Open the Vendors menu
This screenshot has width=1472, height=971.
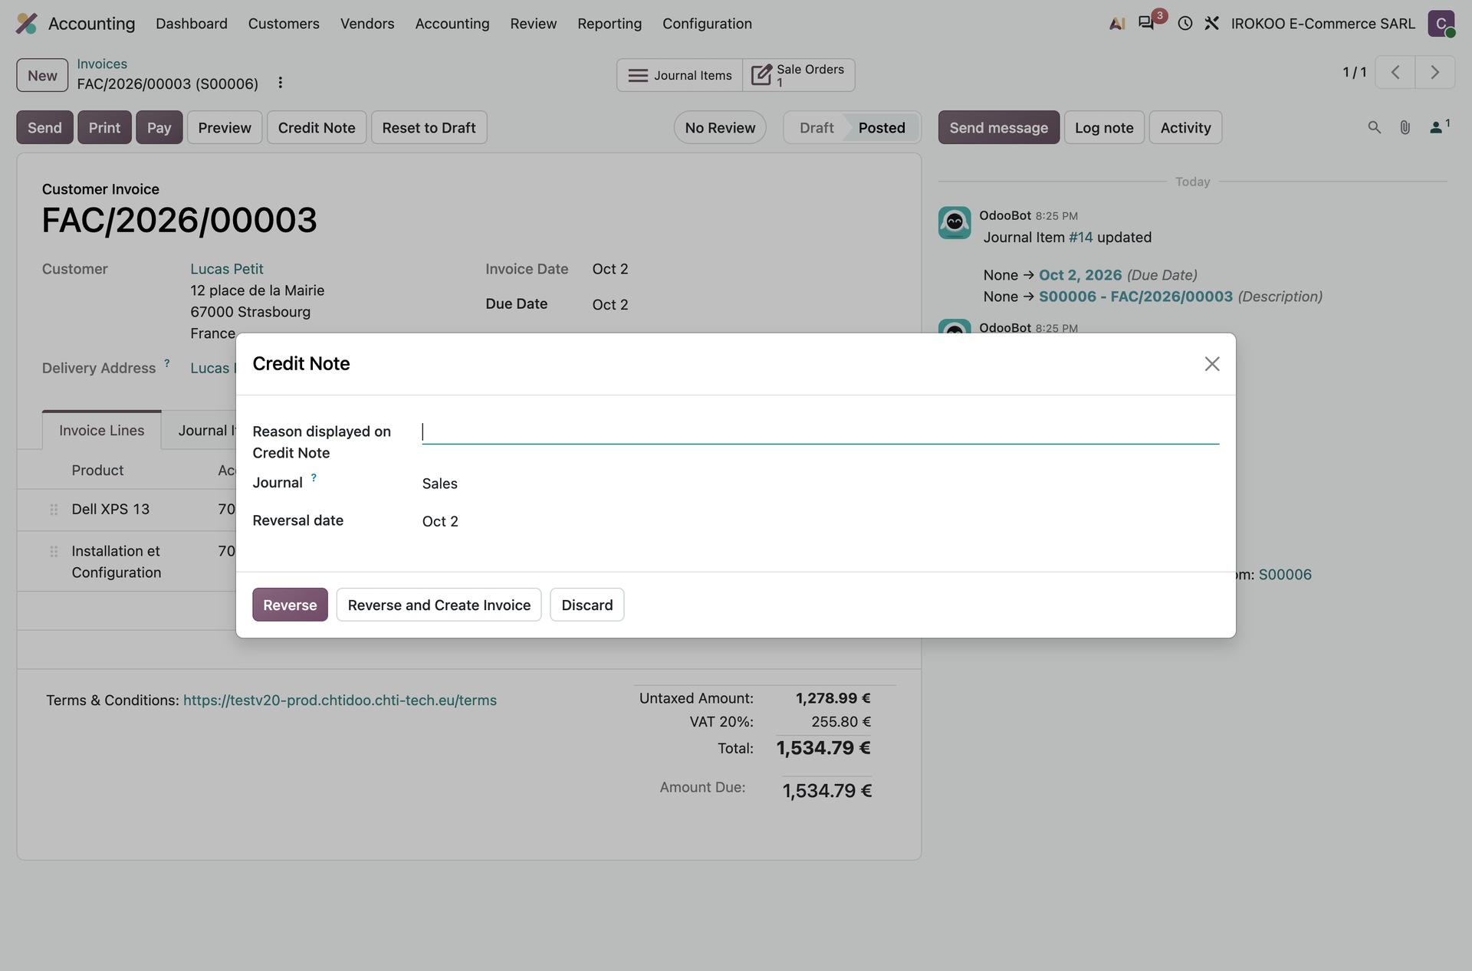pos(367,24)
